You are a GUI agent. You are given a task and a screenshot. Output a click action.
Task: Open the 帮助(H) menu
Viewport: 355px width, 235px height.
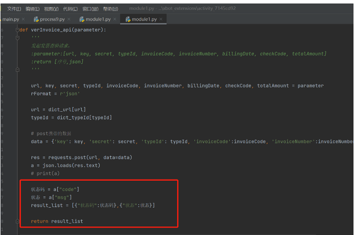pyautogui.click(x=111, y=8)
